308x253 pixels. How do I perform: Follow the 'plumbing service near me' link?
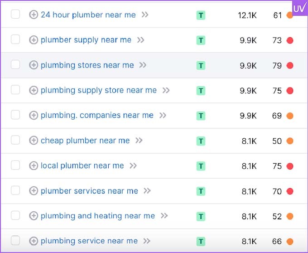[89, 241]
